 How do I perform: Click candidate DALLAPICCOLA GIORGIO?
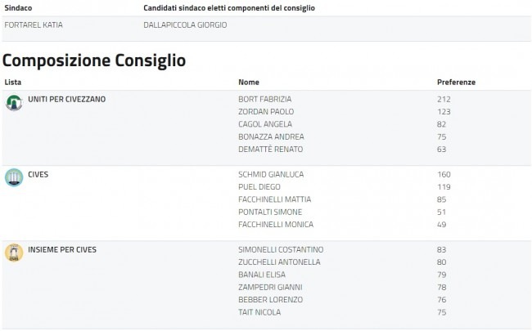[x=185, y=25]
